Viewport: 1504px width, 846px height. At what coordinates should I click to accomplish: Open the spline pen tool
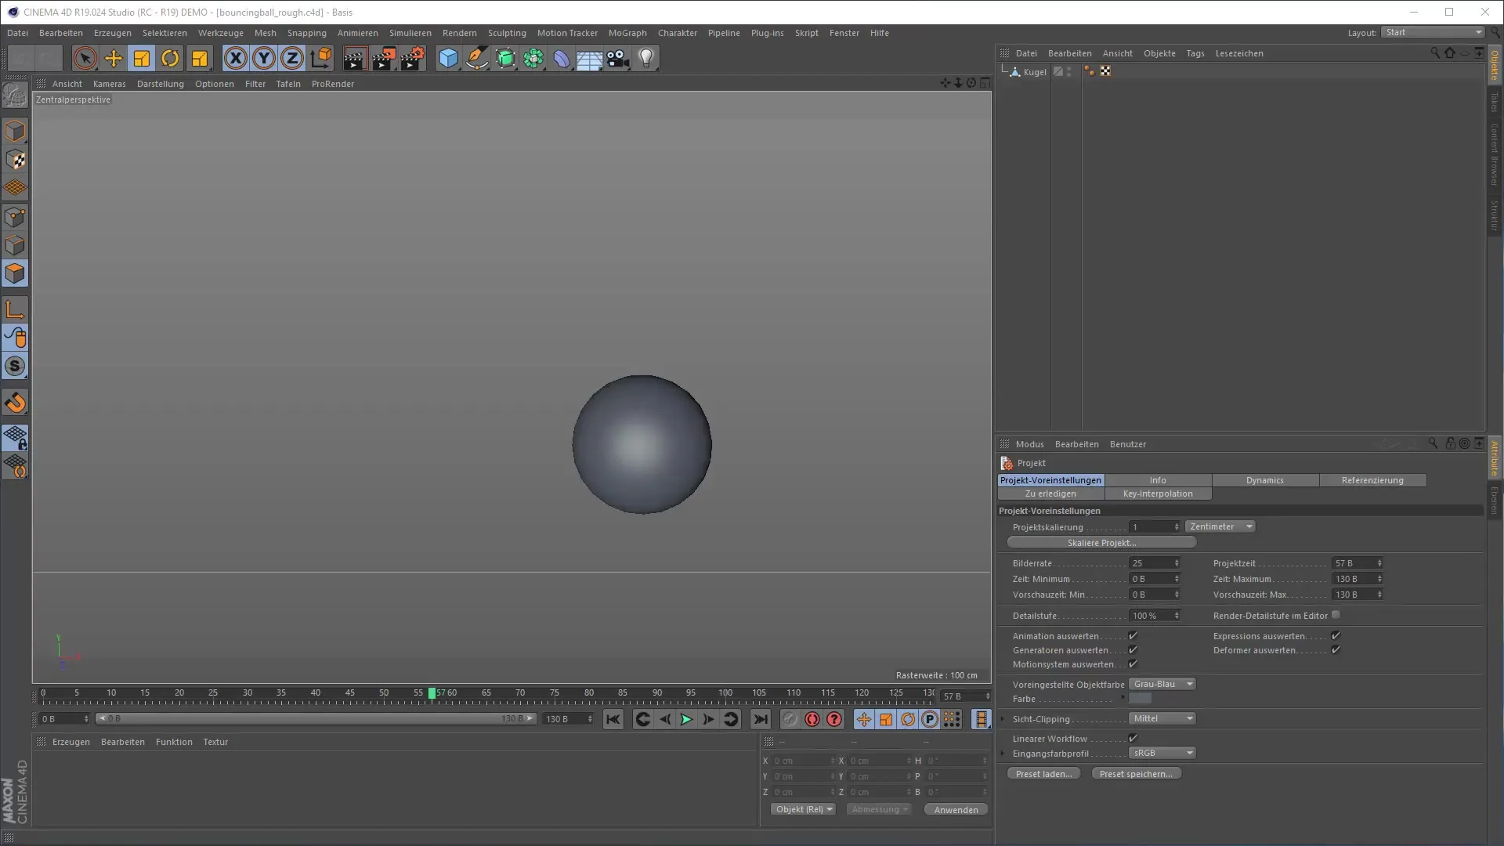(x=476, y=58)
